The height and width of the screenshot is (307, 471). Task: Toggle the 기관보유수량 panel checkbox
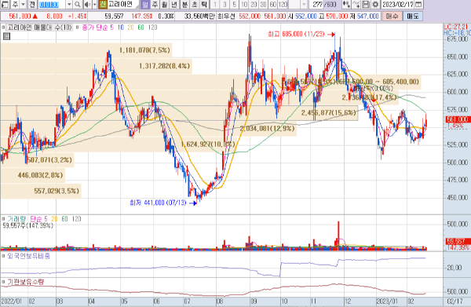point(3,282)
